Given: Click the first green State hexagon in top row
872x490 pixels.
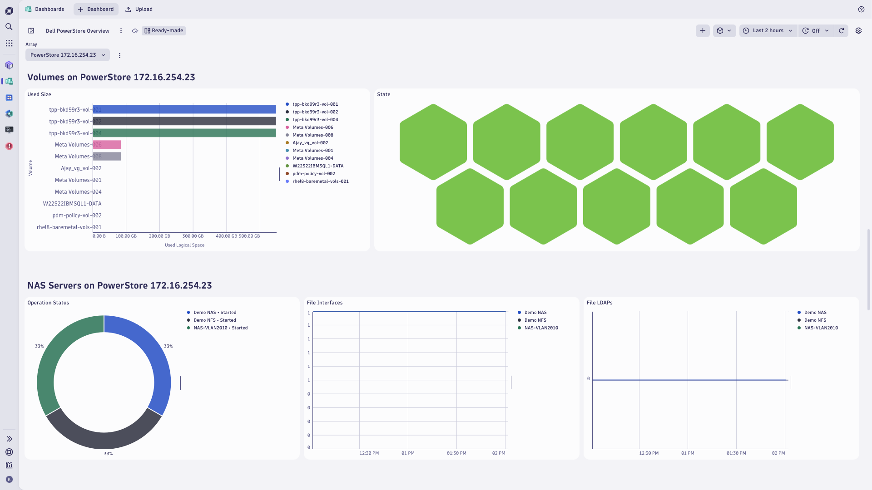Looking at the screenshot, I should pyautogui.click(x=433, y=142).
